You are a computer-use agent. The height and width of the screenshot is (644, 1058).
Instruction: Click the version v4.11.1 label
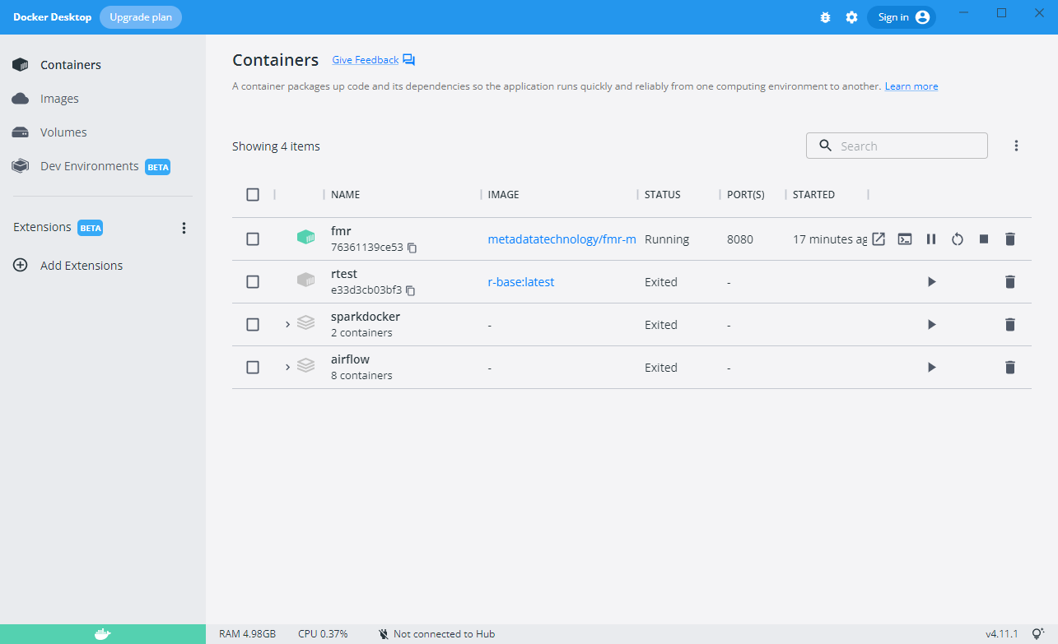click(1002, 634)
